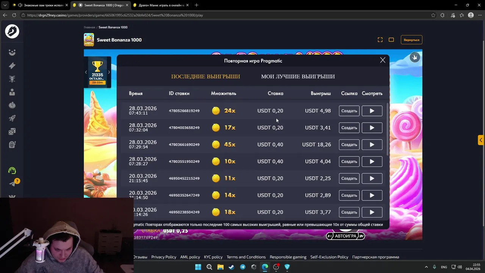Open the Self-Exclusion Policy link
The height and width of the screenshot is (273, 485).
click(329, 257)
